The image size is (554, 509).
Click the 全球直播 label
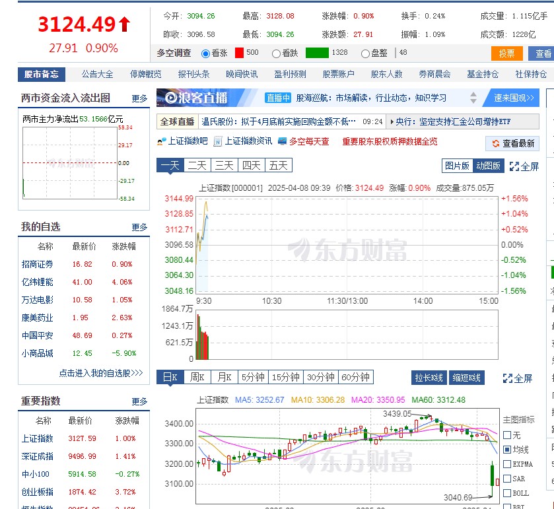click(x=178, y=122)
